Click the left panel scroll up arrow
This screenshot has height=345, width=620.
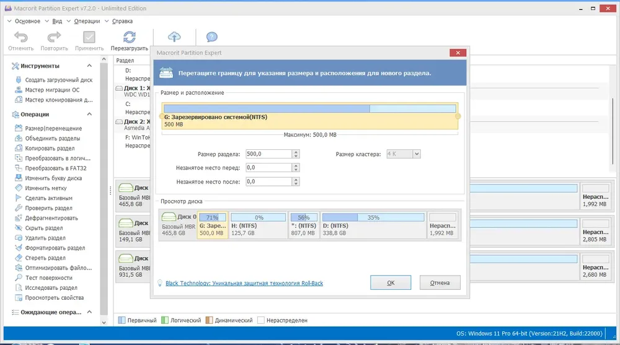pyautogui.click(x=104, y=59)
